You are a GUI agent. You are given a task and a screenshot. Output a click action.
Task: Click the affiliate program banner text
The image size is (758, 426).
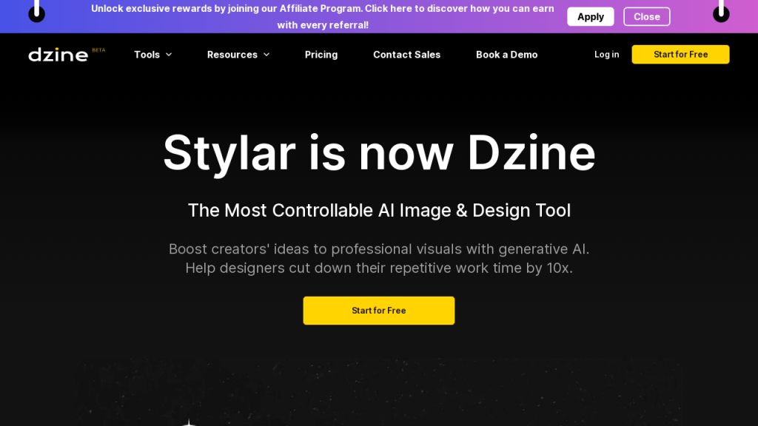(323, 16)
